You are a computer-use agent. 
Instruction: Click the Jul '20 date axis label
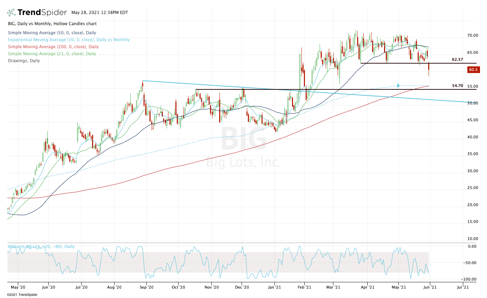tap(81, 288)
